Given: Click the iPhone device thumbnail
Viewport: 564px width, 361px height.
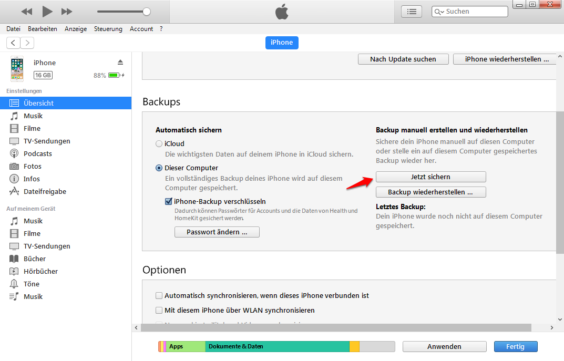Looking at the screenshot, I should point(17,68).
